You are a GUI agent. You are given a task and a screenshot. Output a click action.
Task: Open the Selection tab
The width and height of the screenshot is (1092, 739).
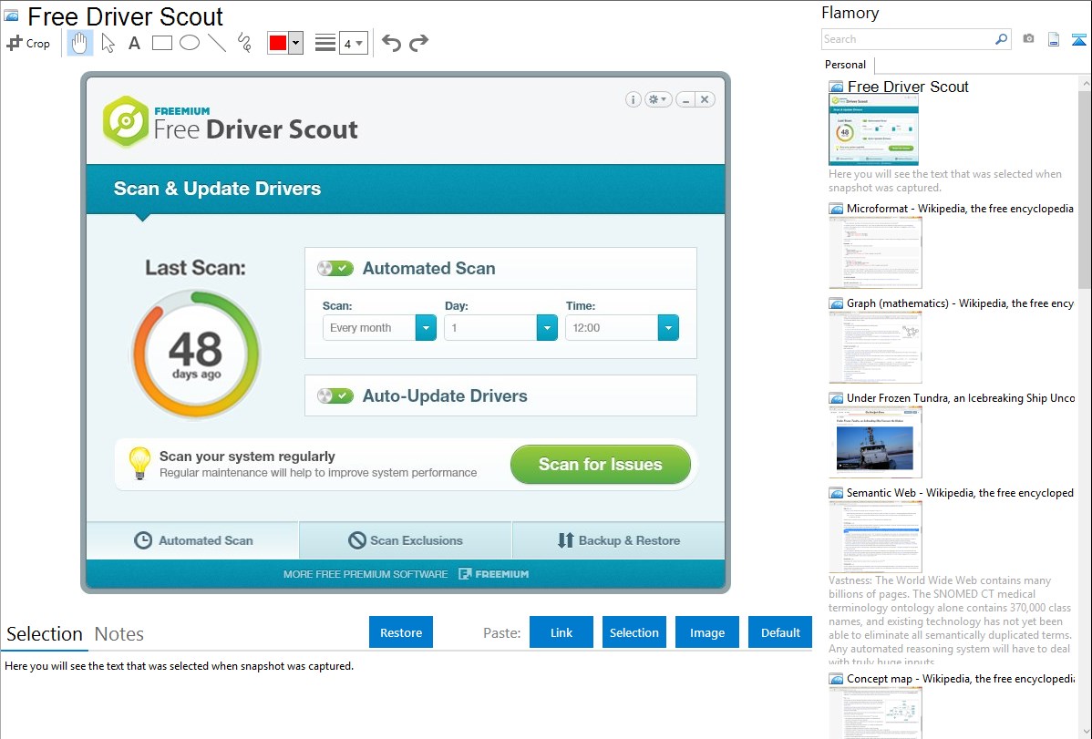(45, 634)
